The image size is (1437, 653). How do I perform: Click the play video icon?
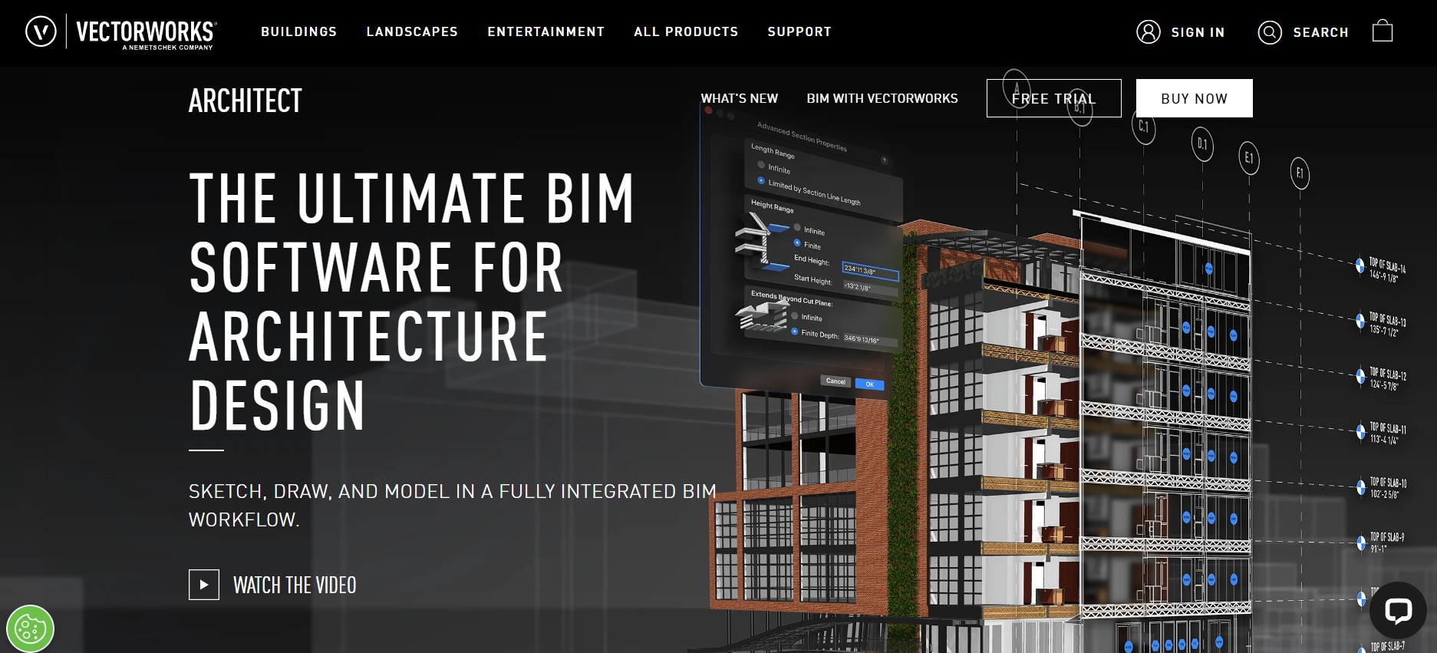[x=204, y=585]
